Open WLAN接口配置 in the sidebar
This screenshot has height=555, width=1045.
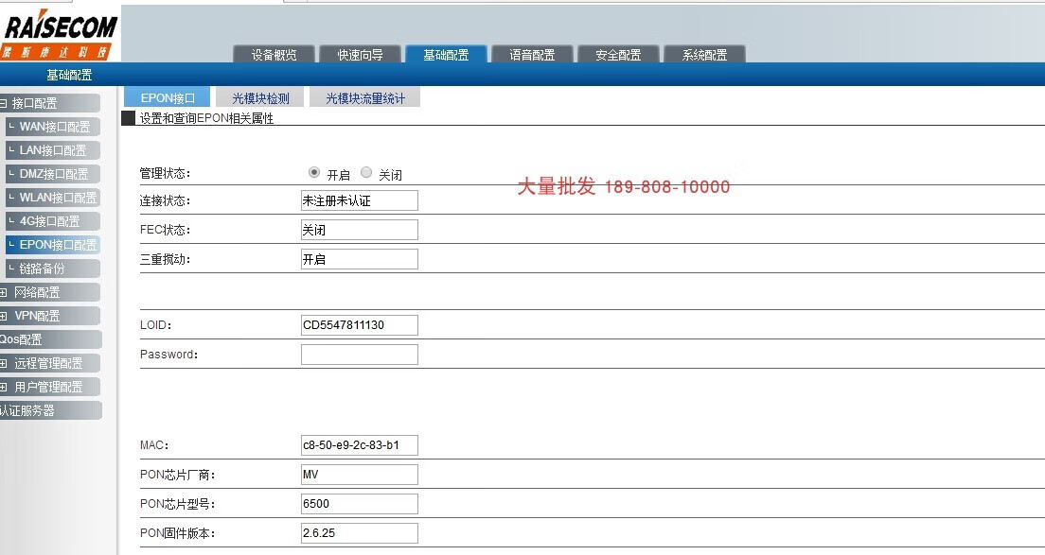click(58, 198)
